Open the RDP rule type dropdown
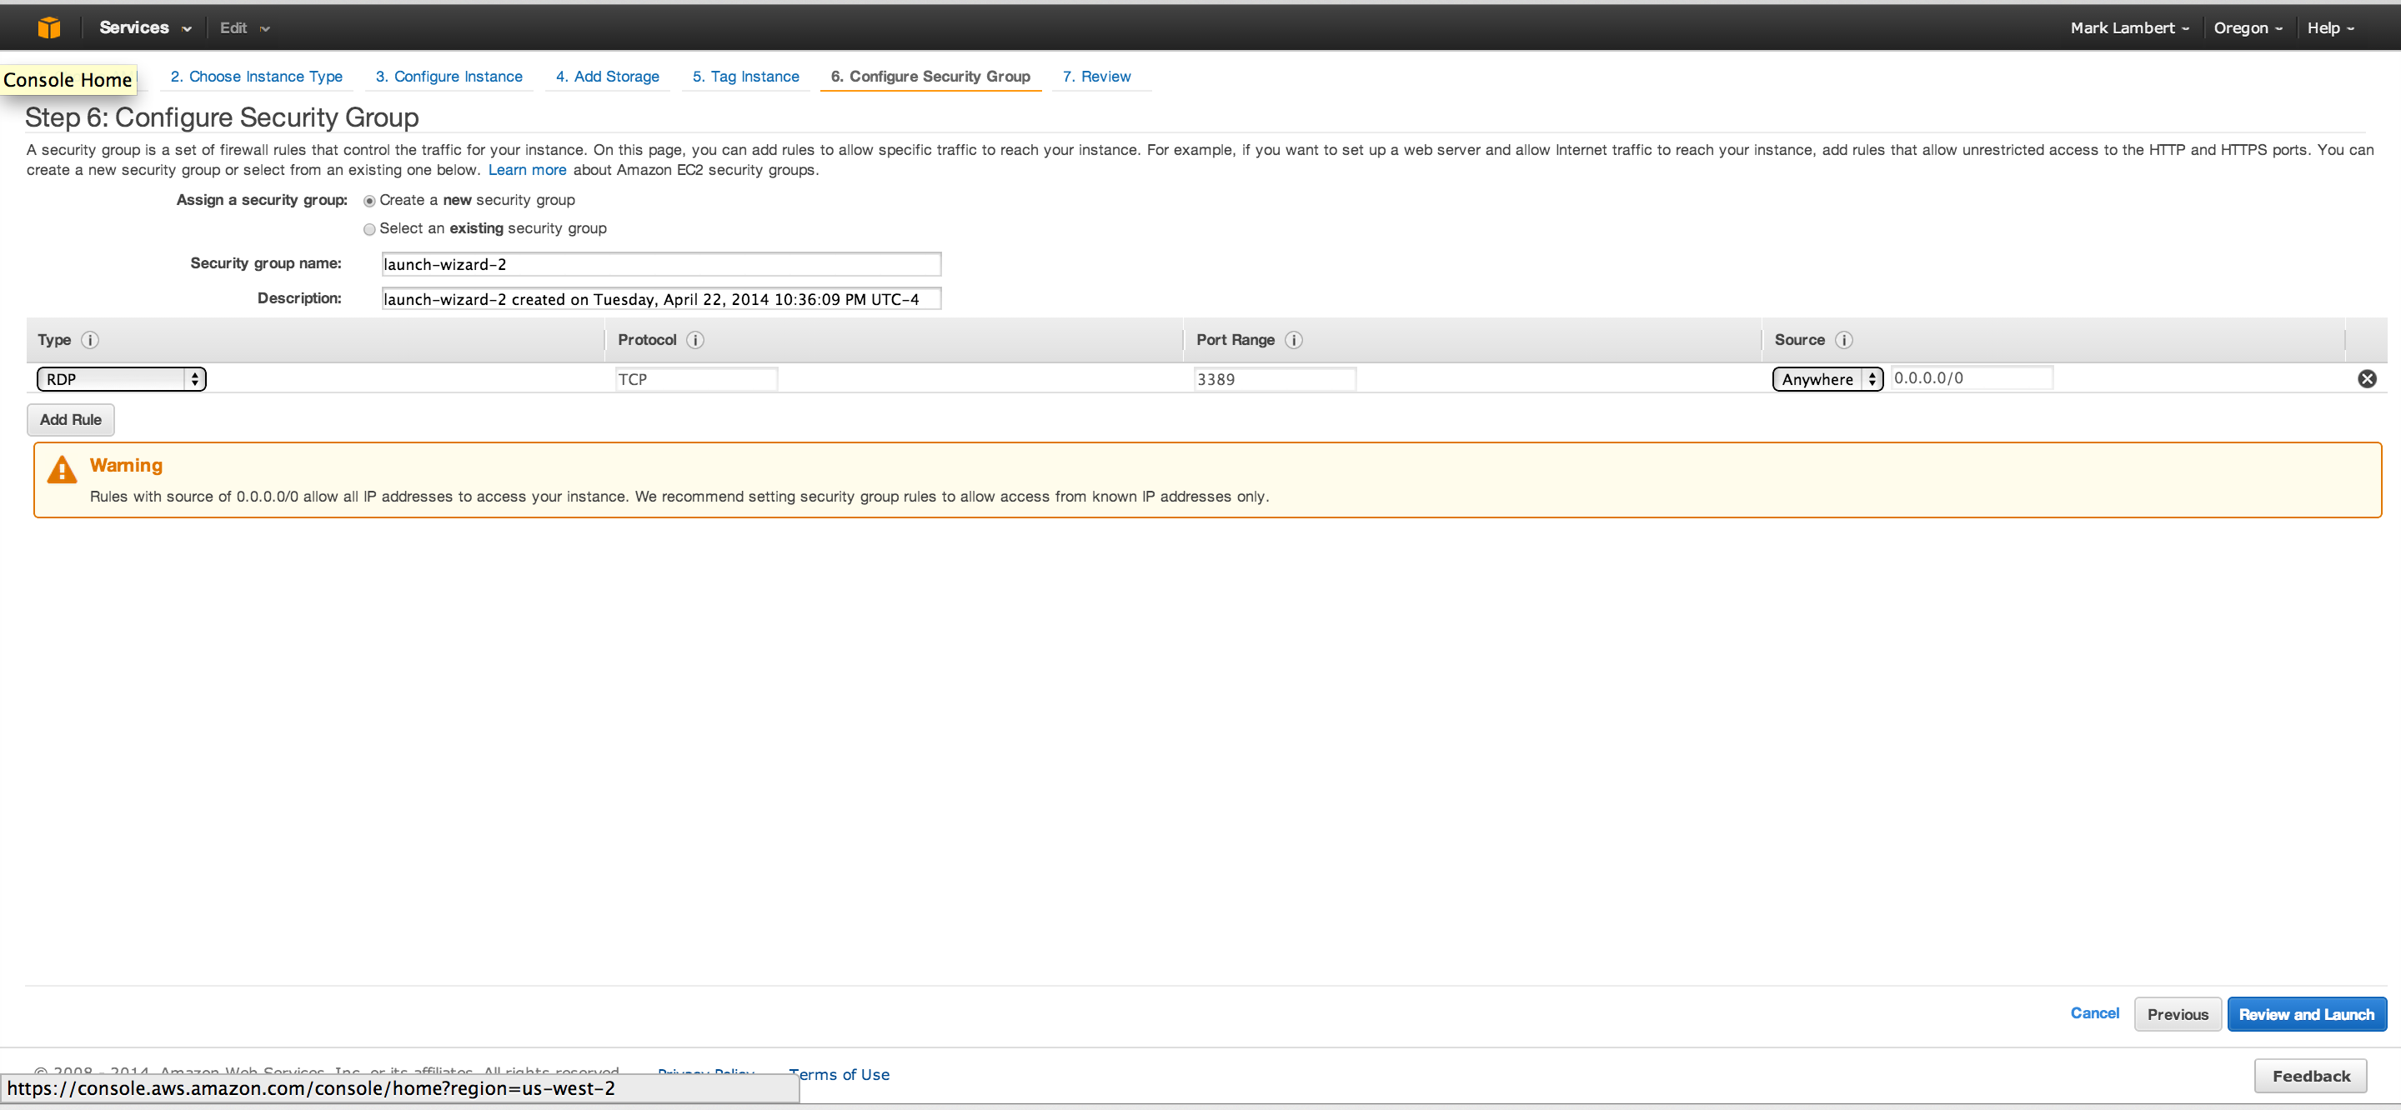The width and height of the screenshot is (2401, 1110). tap(121, 379)
